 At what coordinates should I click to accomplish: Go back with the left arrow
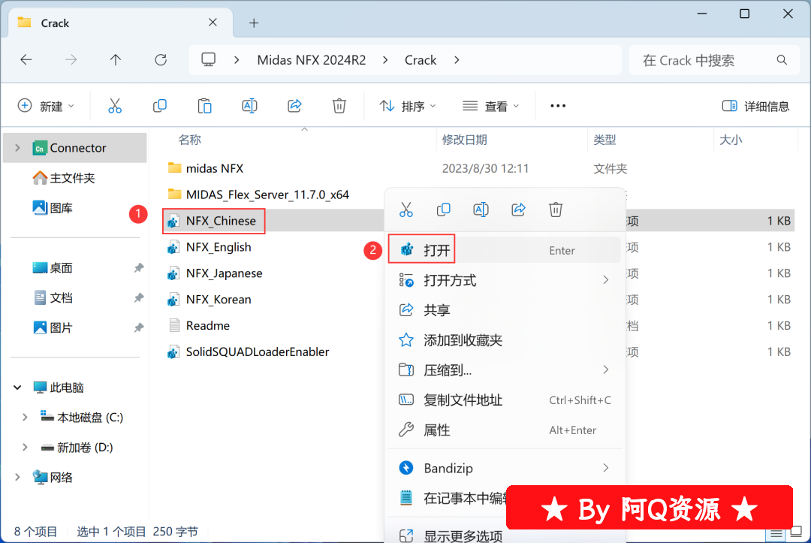coord(26,60)
